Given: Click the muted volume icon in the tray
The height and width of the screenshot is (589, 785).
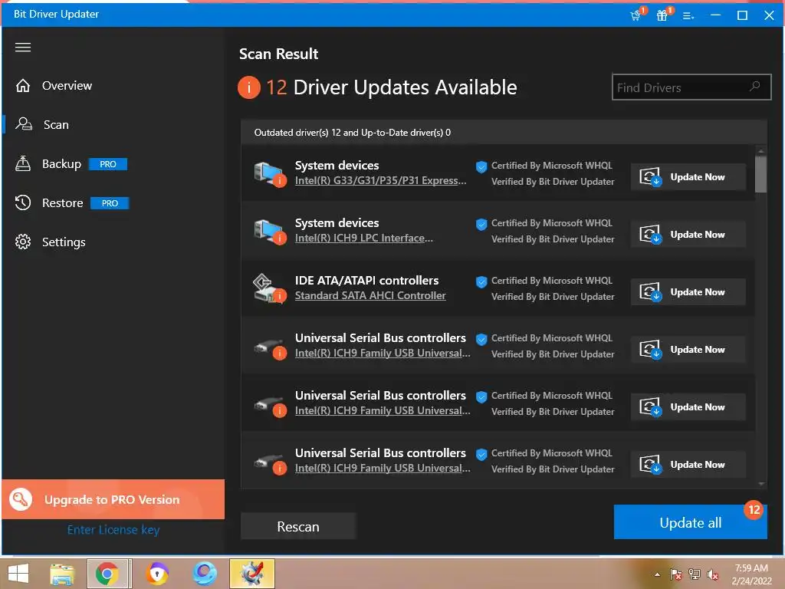Looking at the screenshot, I should coord(712,574).
